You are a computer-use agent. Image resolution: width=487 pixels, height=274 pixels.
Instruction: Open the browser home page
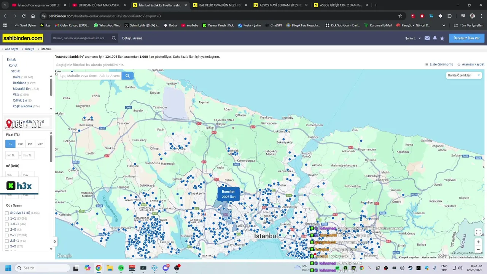tap(33, 16)
